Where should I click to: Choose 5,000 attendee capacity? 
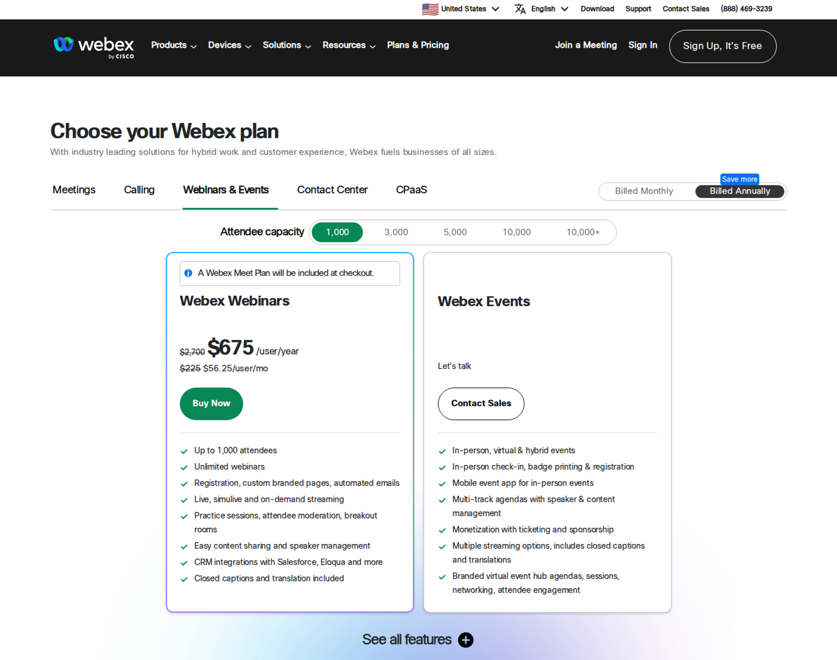(x=455, y=232)
